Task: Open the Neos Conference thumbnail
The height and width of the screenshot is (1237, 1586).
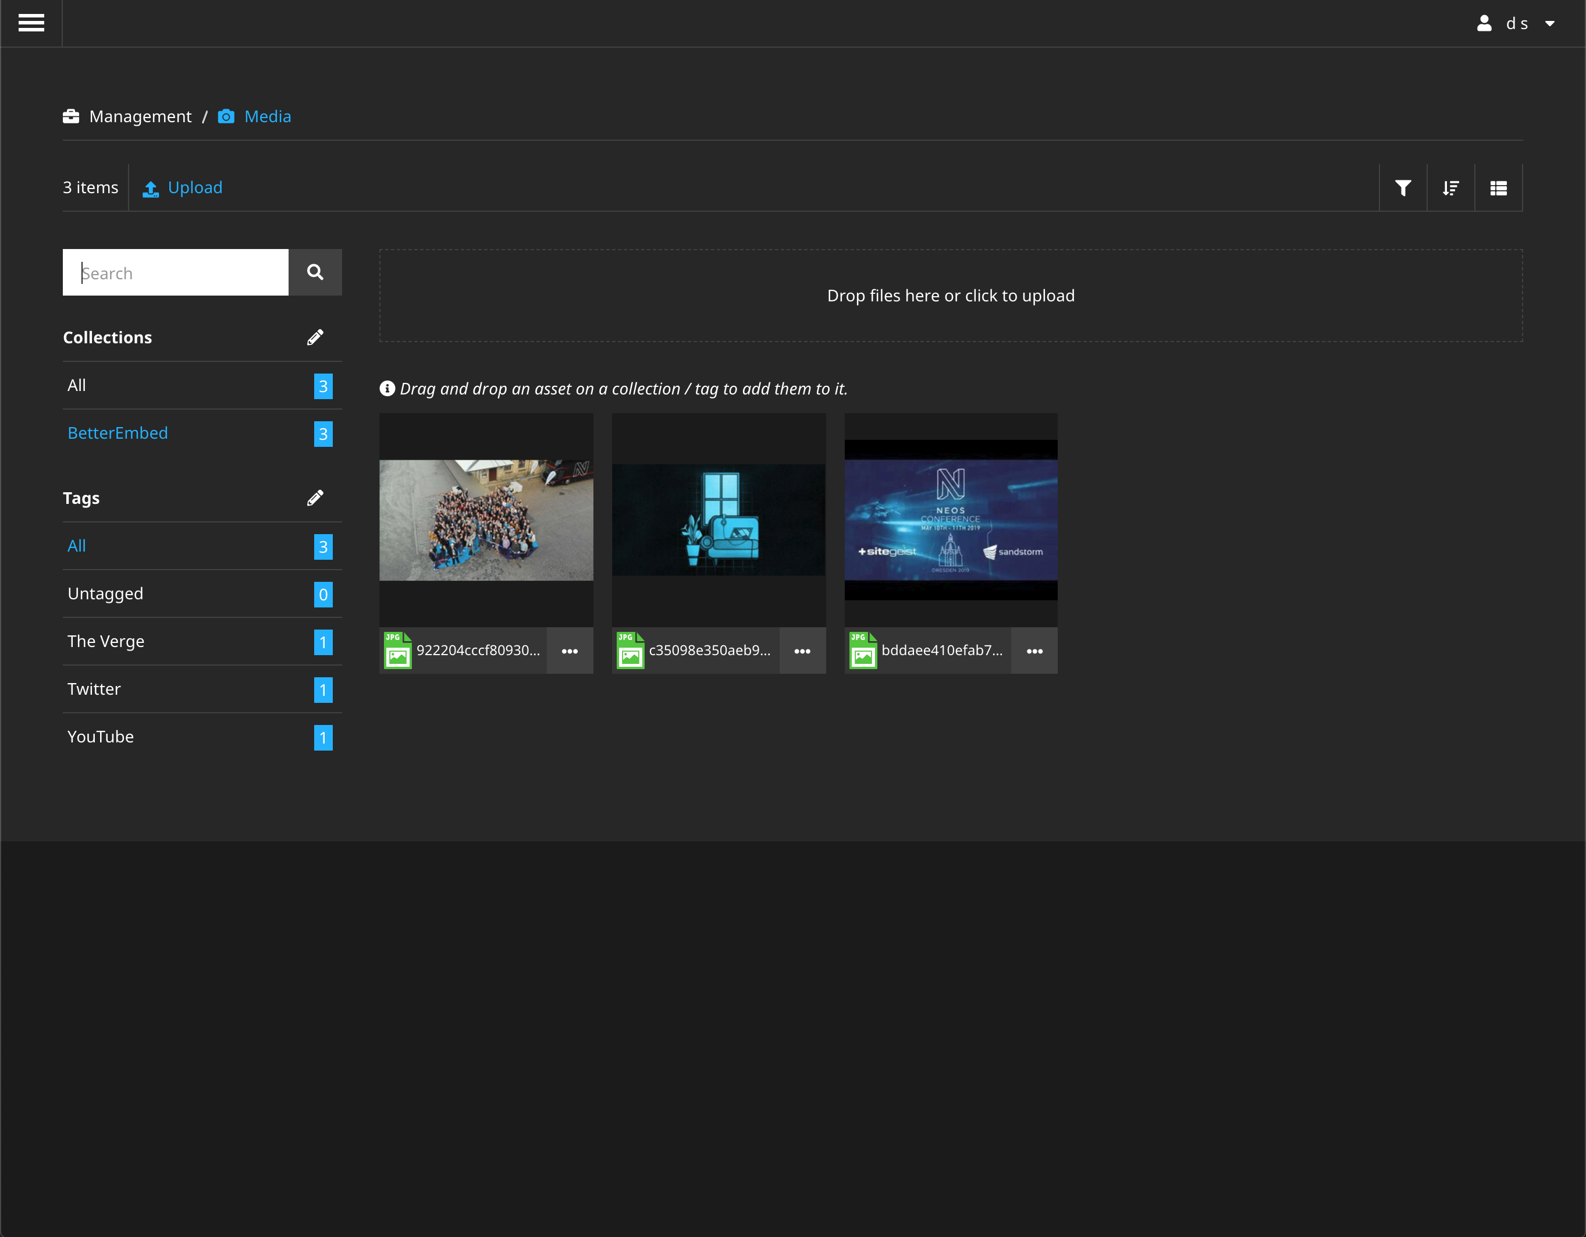Action: pyautogui.click(x=951, y=520)
